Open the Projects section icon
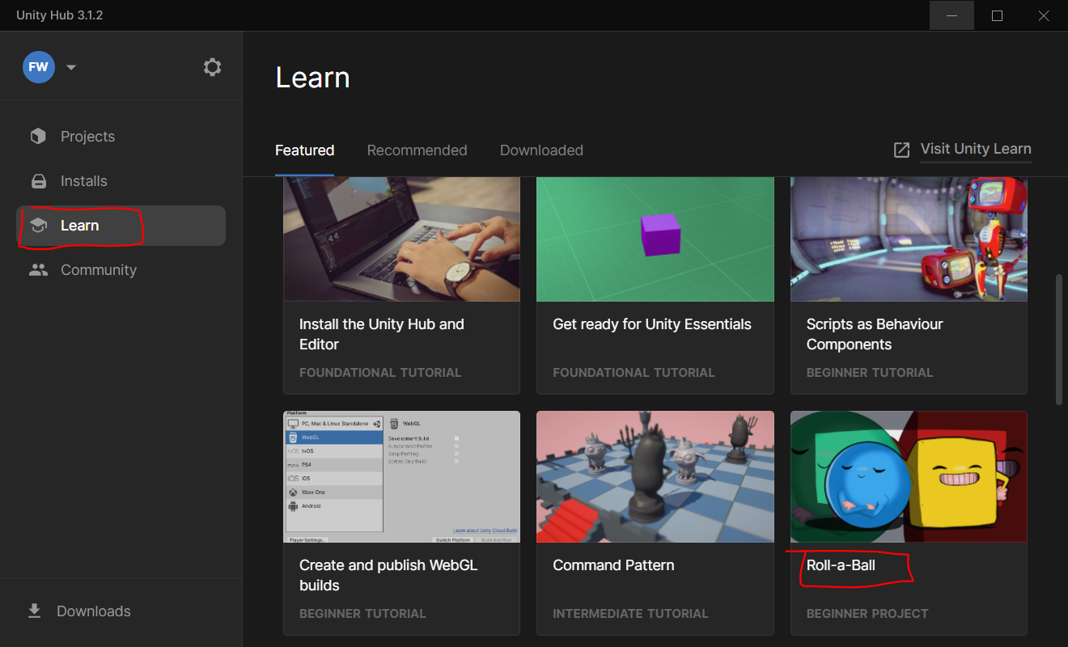Image resolution: width=1068 pixels, height=647 pixels. (x=38, y=137)
